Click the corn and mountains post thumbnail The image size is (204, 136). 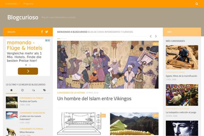pos(134,124)
